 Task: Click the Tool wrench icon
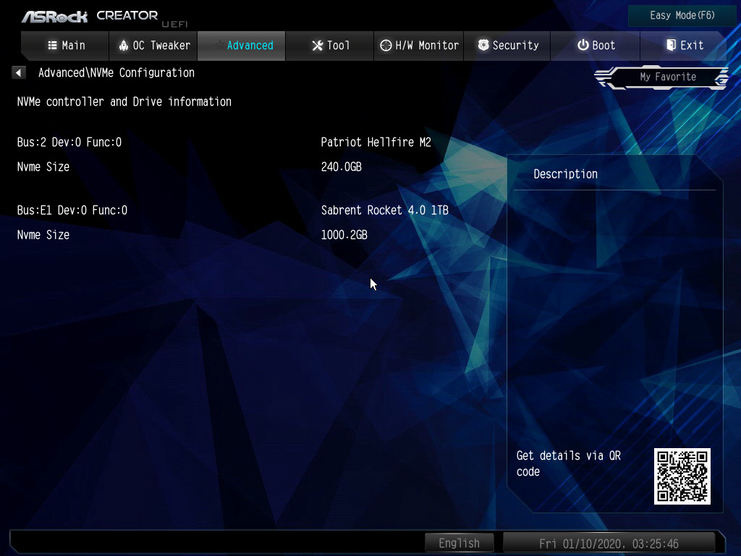[x=317, y=46]
